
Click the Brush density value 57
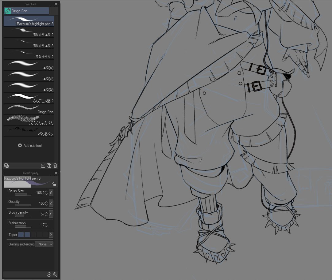pos(43,214)
